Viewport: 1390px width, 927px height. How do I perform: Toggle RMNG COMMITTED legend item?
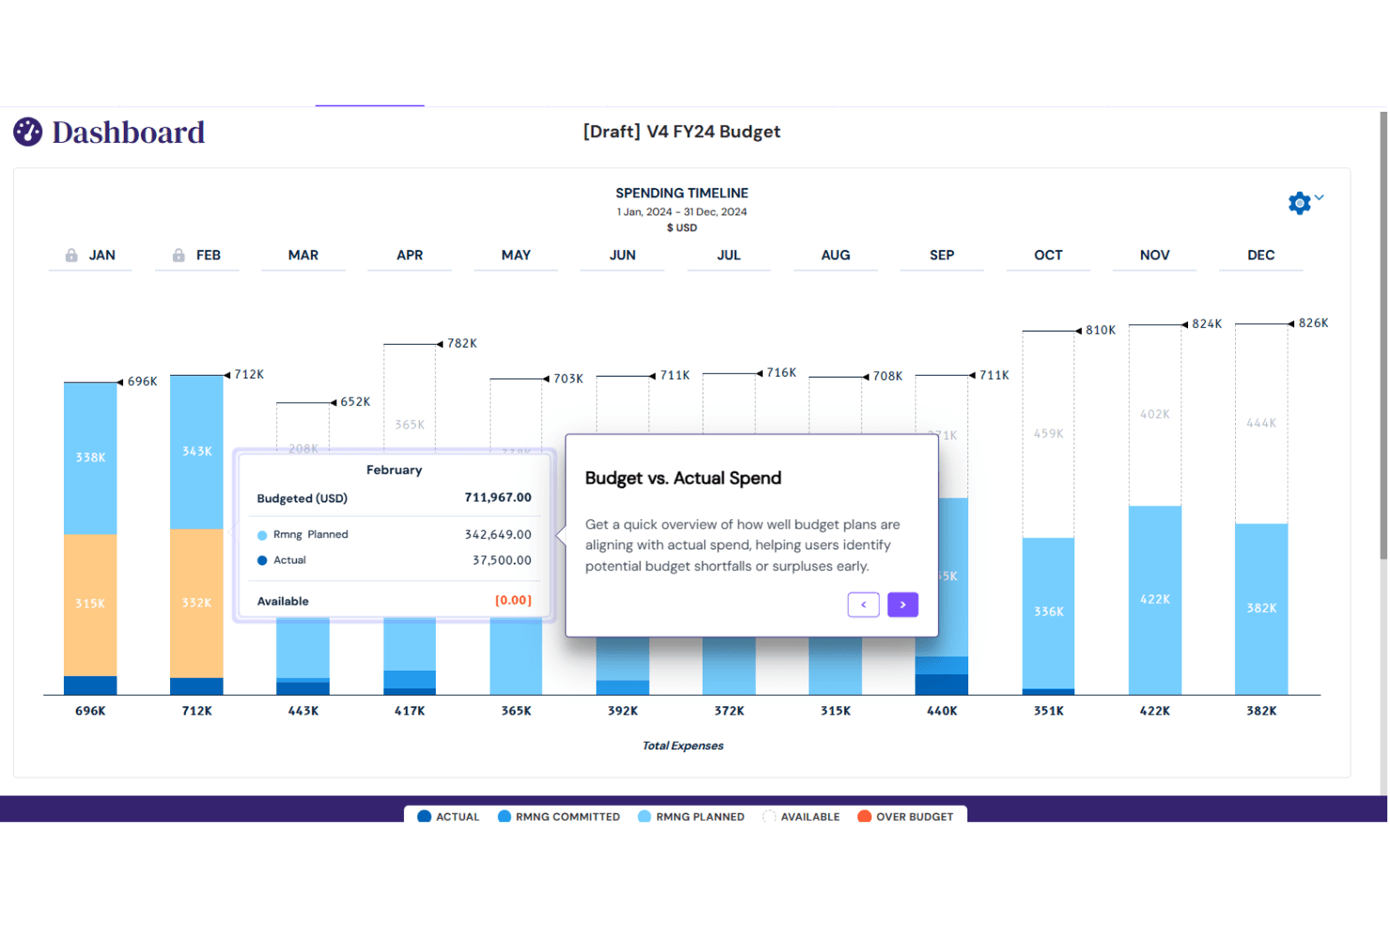click(559, 817)
